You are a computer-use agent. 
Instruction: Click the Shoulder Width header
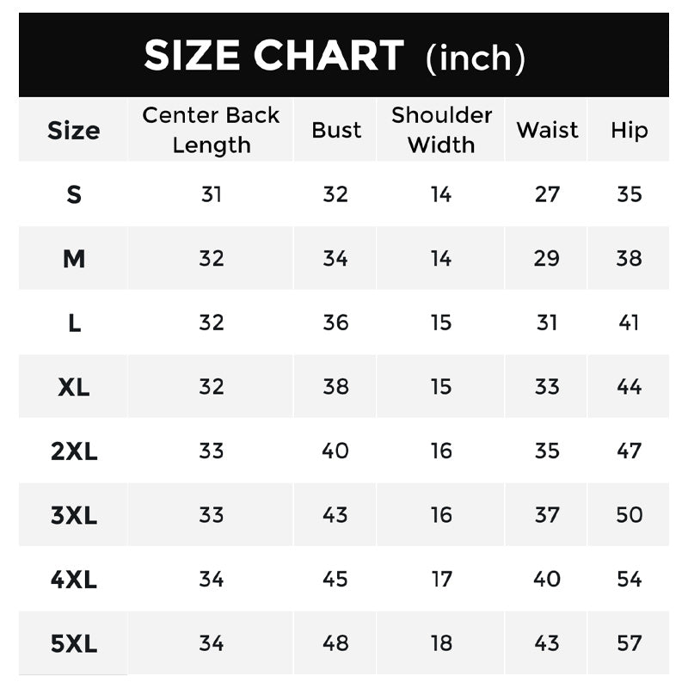(441, 131)
